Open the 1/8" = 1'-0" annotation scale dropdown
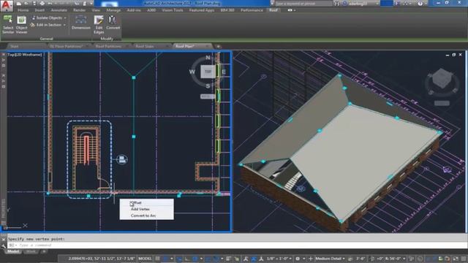This screenshot has width=468, height=263. click(x=279, y=259)
